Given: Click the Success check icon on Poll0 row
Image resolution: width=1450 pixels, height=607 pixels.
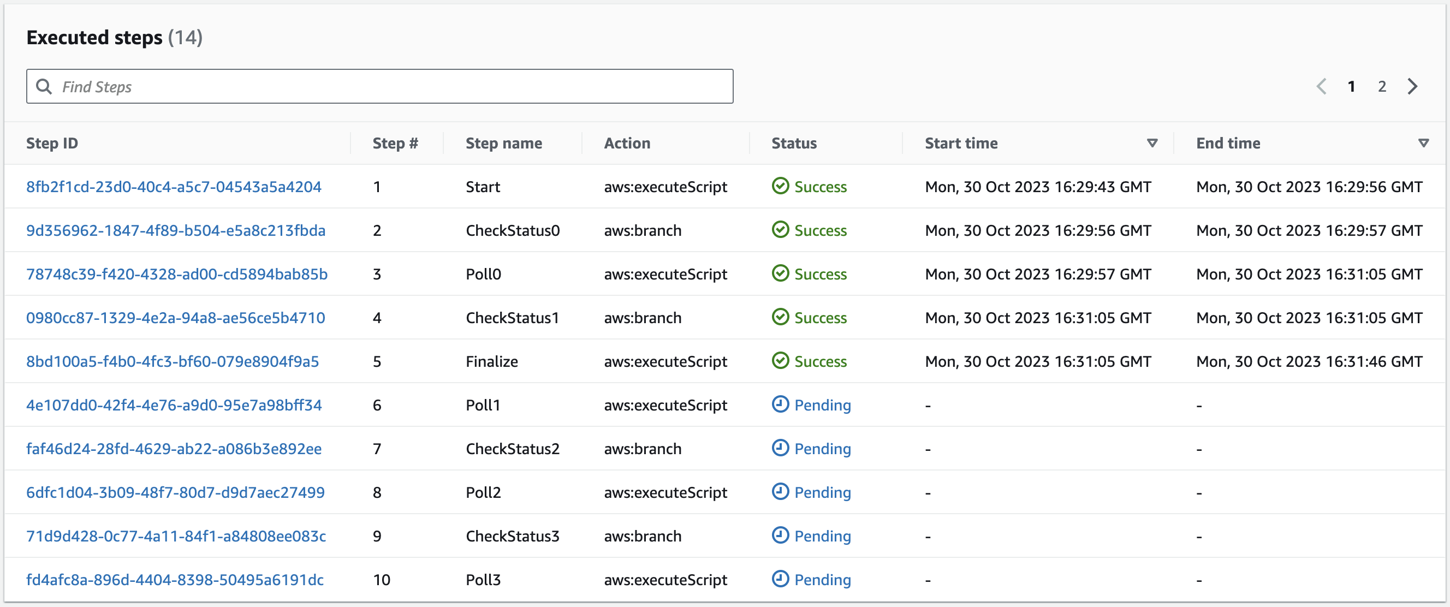Looking at the screenshot, I should pos(780,274).
